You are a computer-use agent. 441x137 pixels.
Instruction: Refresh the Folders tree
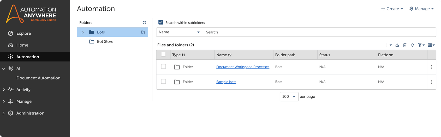point(144,23)
